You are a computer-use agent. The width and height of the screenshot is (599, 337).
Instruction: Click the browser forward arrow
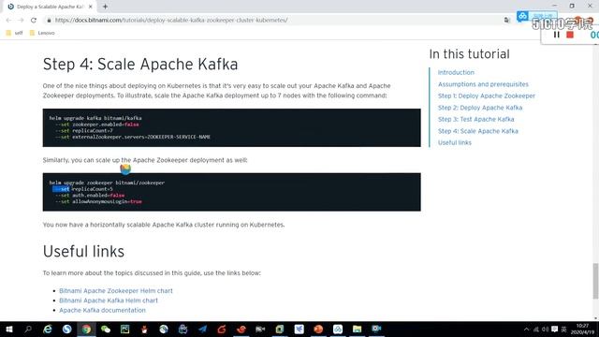point(21,20)
